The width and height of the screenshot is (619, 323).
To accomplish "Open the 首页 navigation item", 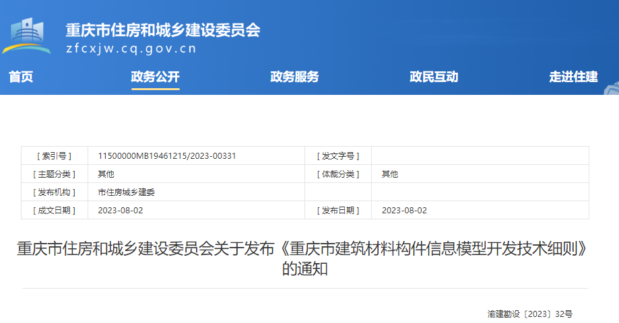I will 21,77.
